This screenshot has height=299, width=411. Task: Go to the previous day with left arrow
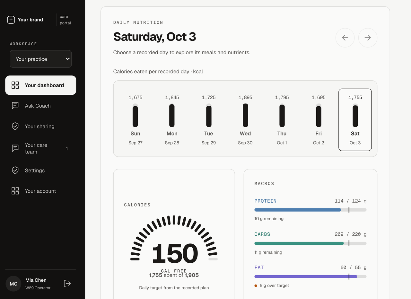pyautogui.click(x=345, y=38)
